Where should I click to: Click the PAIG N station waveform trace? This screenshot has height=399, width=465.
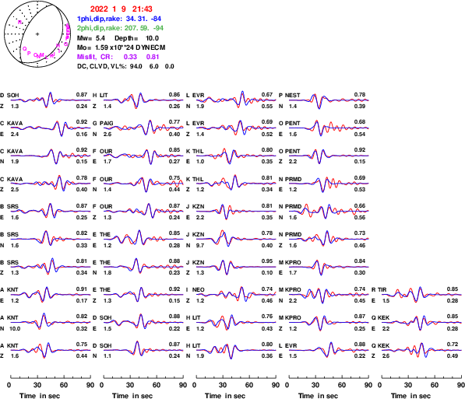(x=143, y=128)
